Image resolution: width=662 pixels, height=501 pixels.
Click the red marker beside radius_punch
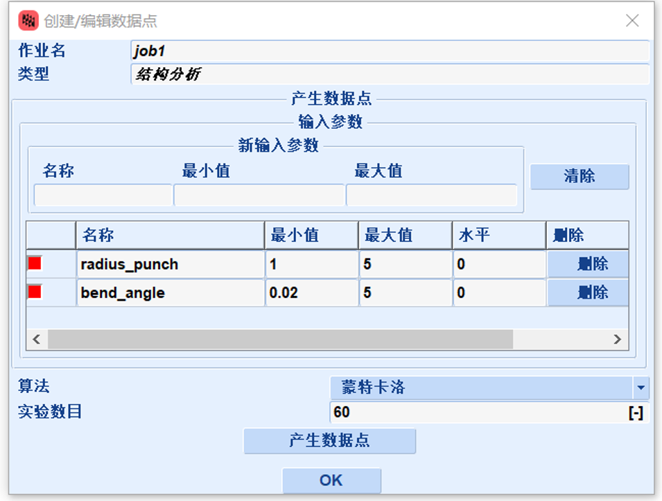pyautogui.click(x=35, y=264)
